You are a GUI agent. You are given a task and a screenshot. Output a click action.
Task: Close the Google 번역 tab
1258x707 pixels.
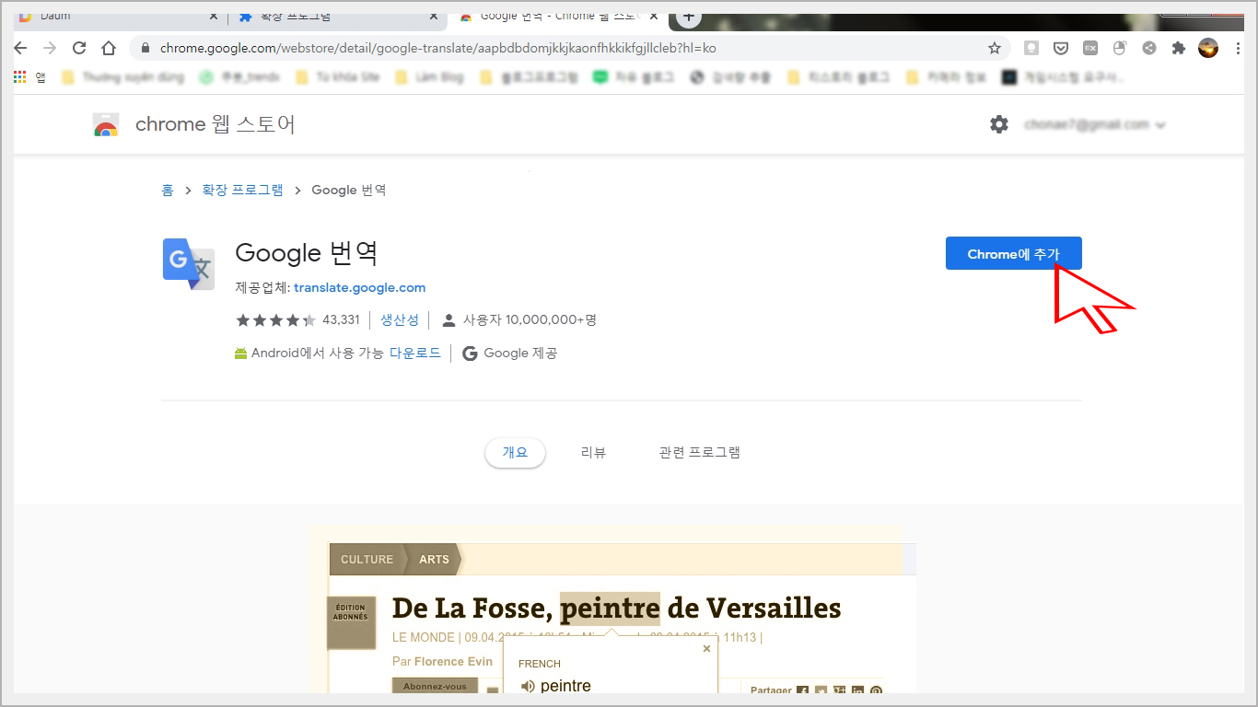[x=653, y=17]
